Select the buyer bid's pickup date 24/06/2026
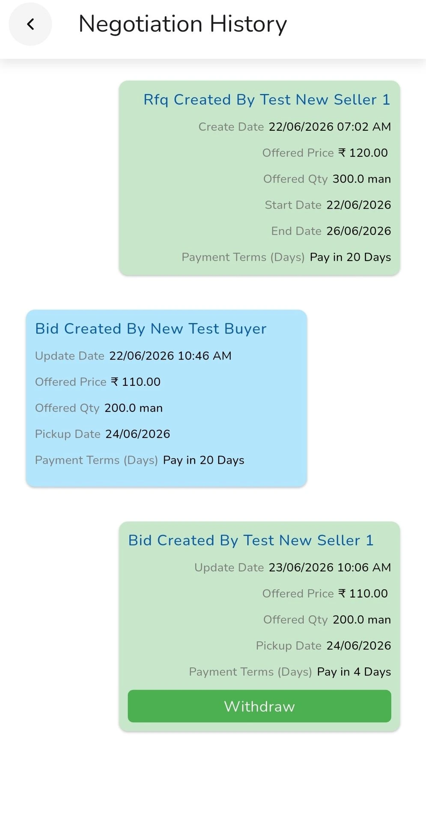The width and height of the screenshot is (426, 823). [138, 434]
